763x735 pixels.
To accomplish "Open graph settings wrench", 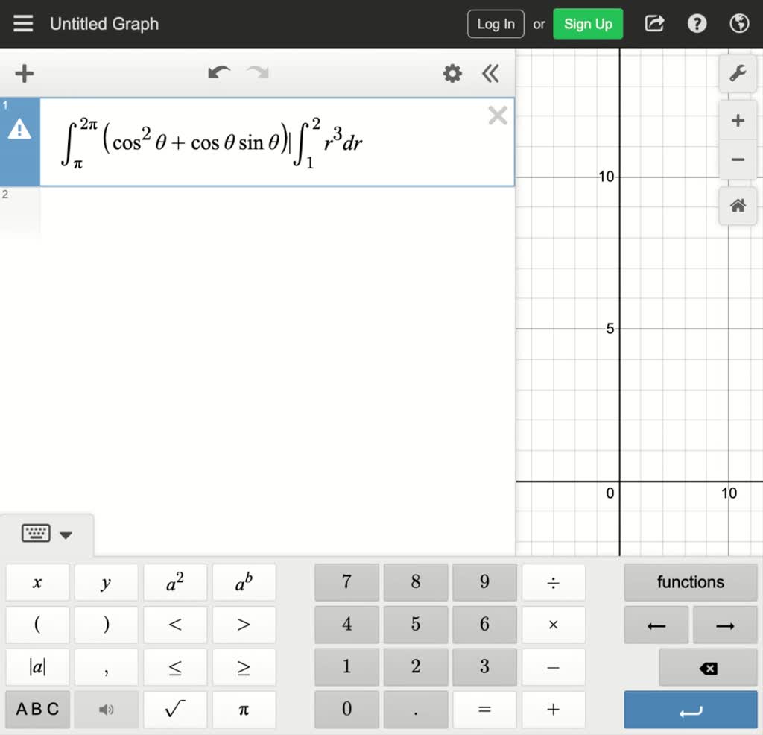I will point(738,74).
